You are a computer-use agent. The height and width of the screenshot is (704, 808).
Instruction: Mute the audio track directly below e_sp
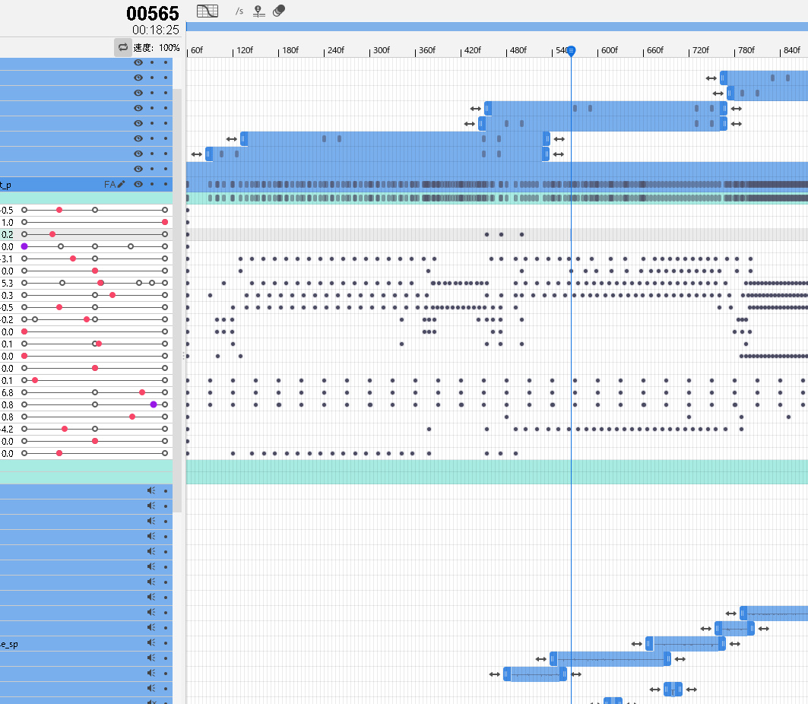coord(151,658)
